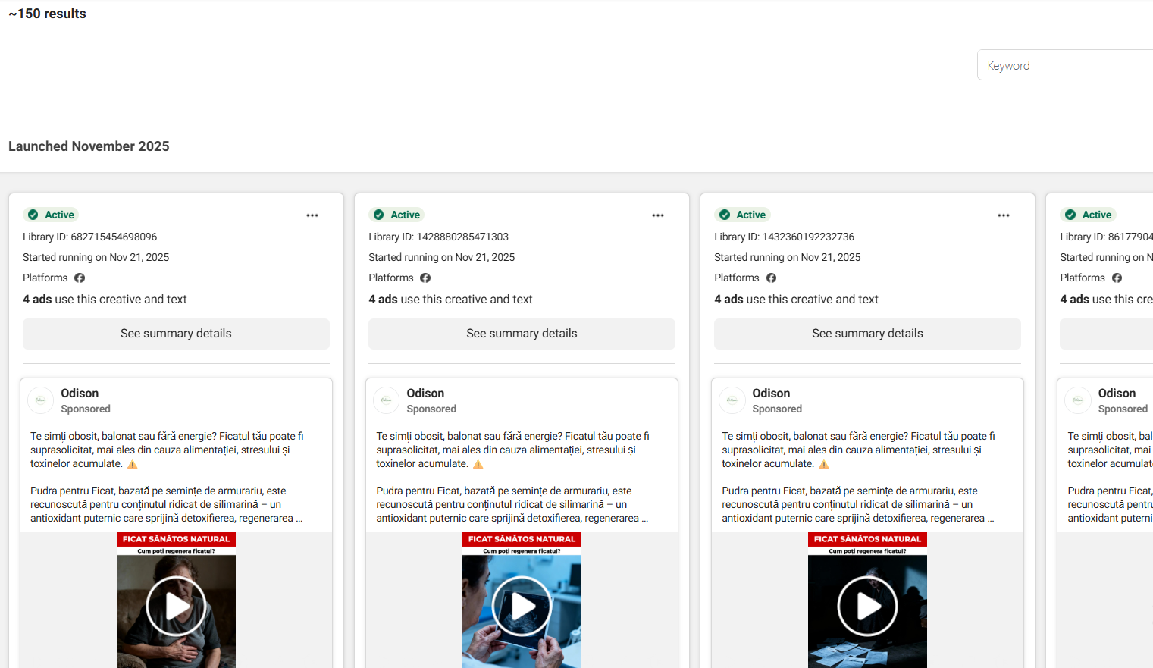Click Facebook platform icon on second ad
Image resolution: width=1153 pixels, height=668 pixels.
tap(425, 278)
